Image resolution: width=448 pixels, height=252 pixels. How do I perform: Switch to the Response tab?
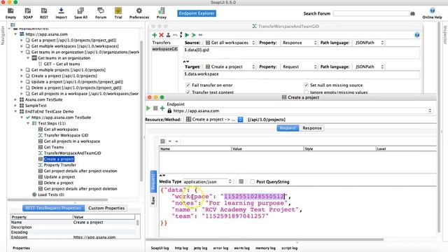click(312, 128)
